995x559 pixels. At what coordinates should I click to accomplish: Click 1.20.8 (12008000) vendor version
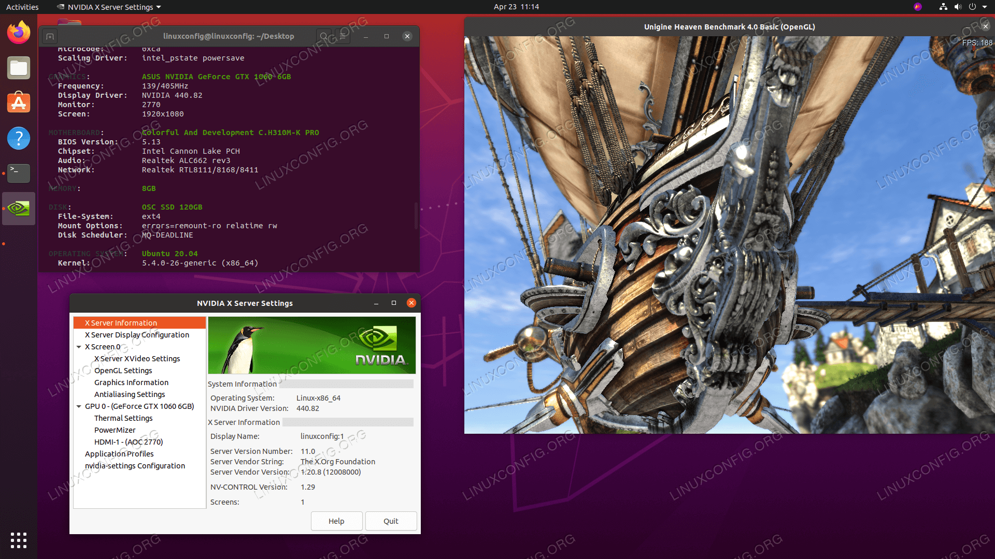(x=331, y=472)
